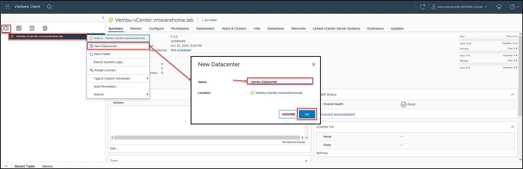Viewport: 523px width, 169px height.
Task: Click the vCenter icon beside the page title
Action: tap(111, 20)
